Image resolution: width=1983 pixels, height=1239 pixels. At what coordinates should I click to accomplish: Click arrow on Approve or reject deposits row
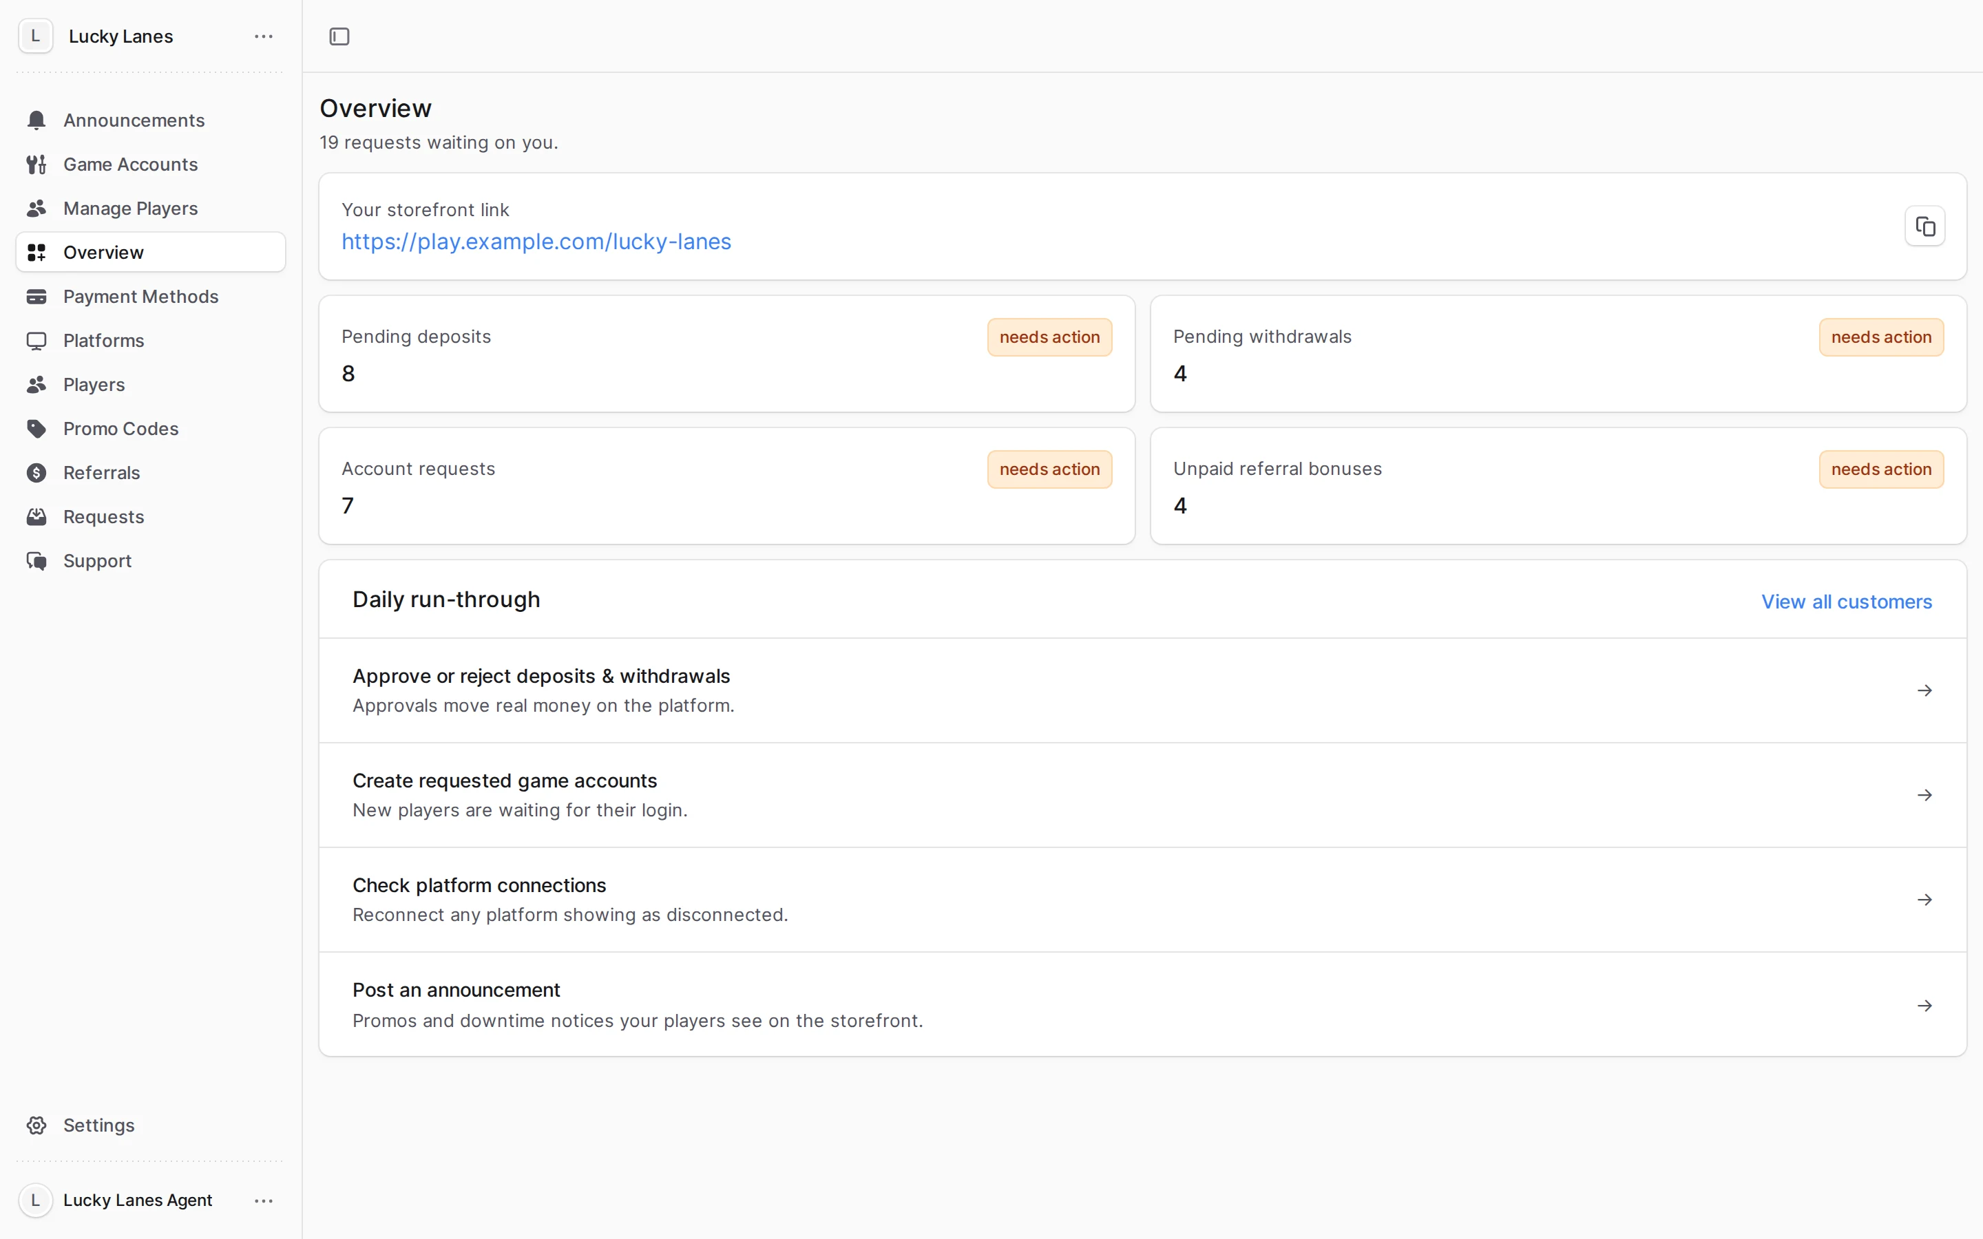(x=1925, y=691)
